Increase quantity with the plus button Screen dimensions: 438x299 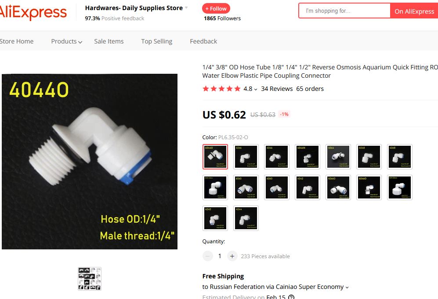click(232, 256)
